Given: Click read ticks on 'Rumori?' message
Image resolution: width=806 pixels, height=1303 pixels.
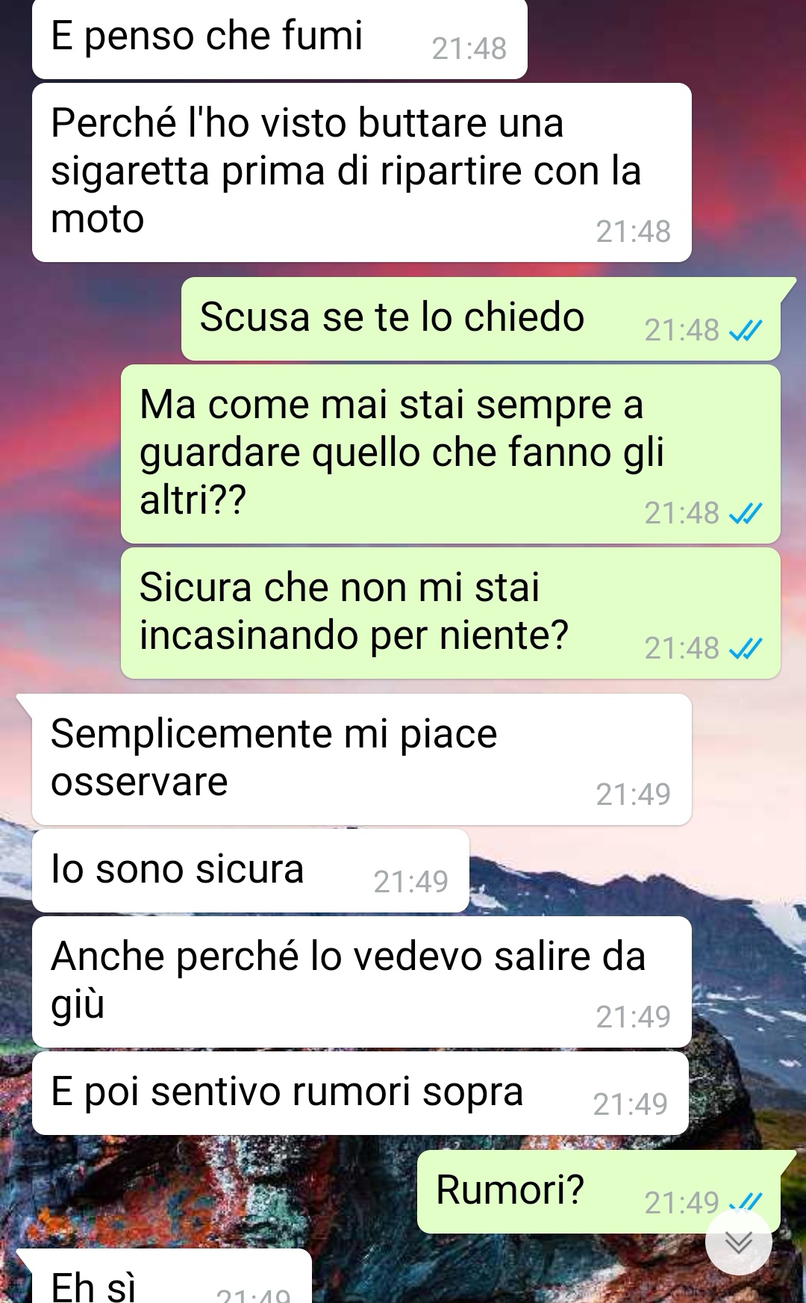Looking at the screenshot, I should (x=745, y=1202).
